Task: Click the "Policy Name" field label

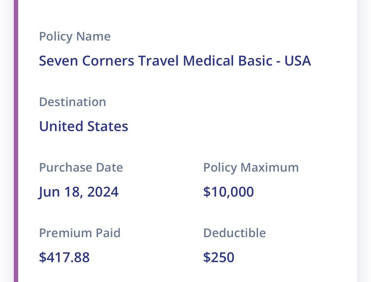Action: tap(75, 36)
